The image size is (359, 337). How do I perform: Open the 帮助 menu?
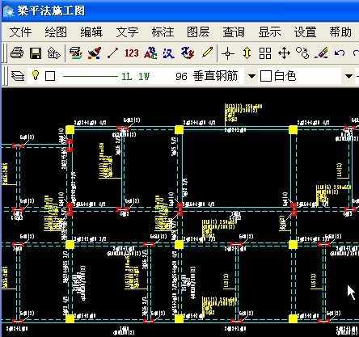[x=340, y=32]
